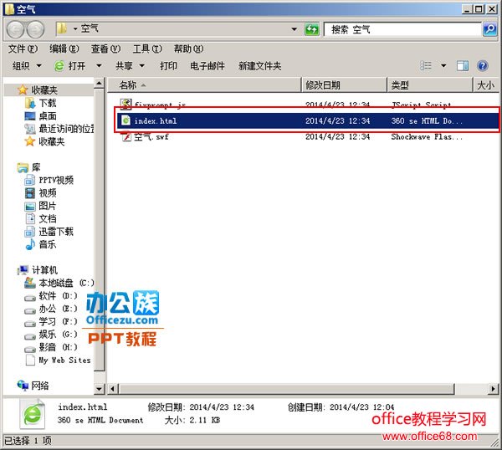Open 学习 (F:) drive
Viewport: 502px width, 450px height.
(51, 321)
